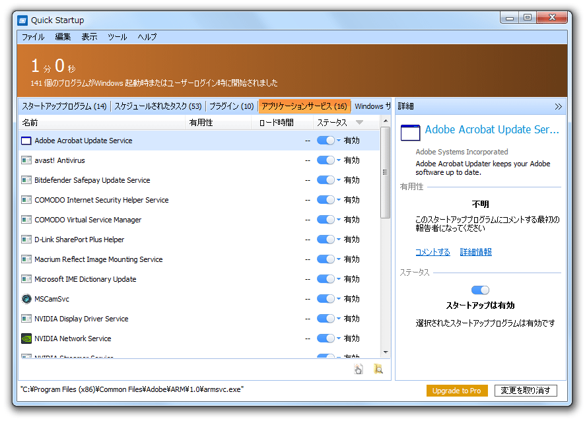Viewport: 587px width, 421px height.
Task: Open the 編集 menu
Action: (x=63, y=37)
